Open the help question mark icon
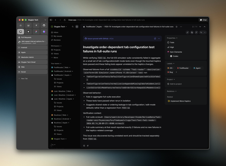The image size is (226, 166). pos(51,146)
